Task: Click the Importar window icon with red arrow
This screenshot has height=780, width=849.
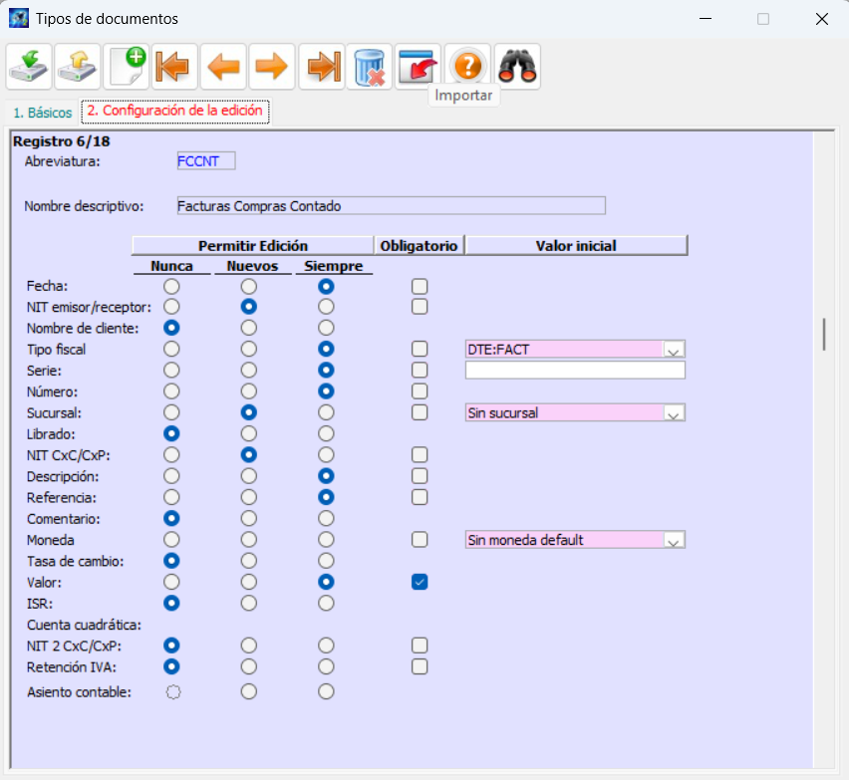Action: (x=419, y=67)
